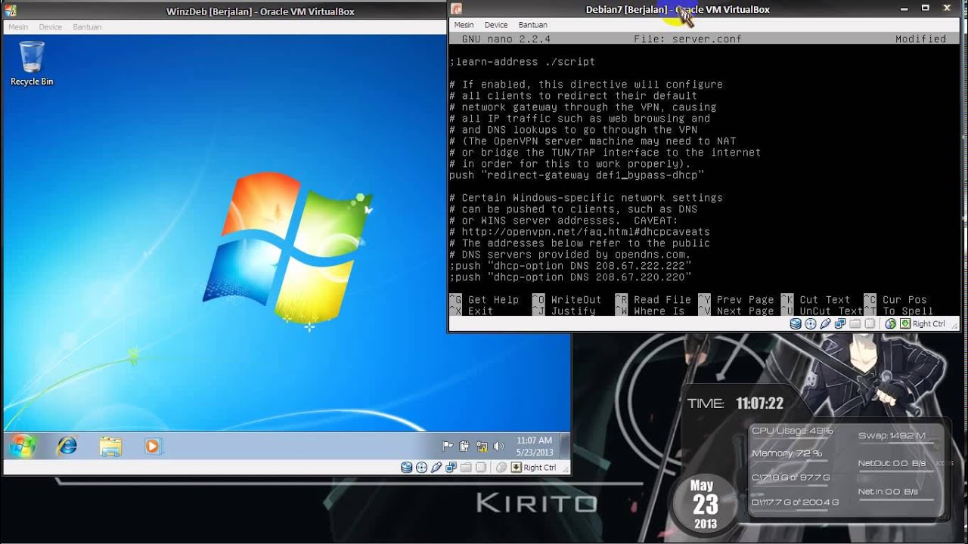
Task: Click video capture indicator in Debian7 status bar
Action: [x=870, y=323]
